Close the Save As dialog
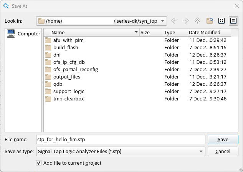243x172 pixels. pyautogui.click(x=236, y=6)
